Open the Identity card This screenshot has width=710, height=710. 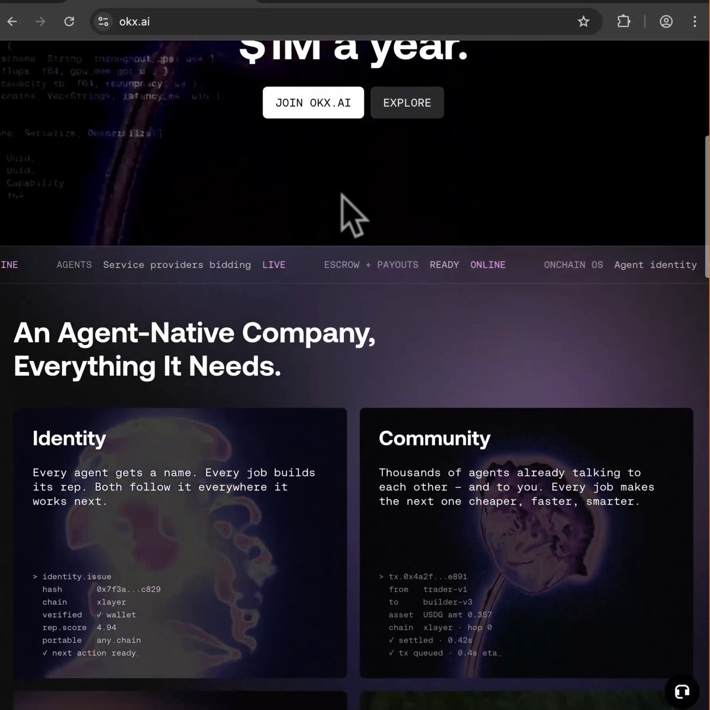coord(180,543)
